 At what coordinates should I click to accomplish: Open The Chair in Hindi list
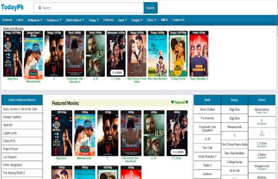[207, 148]
